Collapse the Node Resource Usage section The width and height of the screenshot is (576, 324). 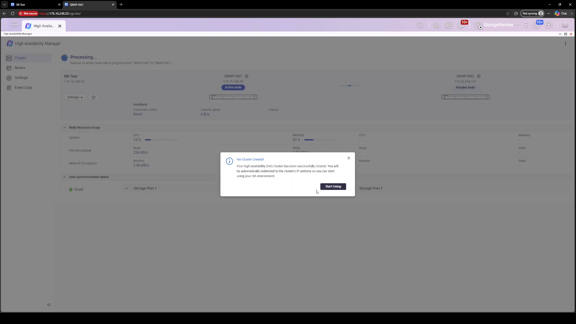64,127
